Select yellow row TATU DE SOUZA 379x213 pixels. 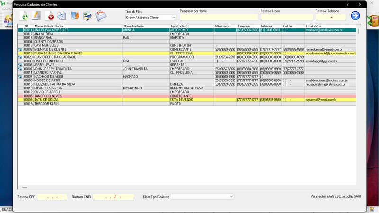(x=187, y=100)
